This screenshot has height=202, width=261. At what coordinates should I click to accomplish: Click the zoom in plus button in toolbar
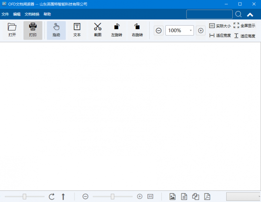[201, 30]
